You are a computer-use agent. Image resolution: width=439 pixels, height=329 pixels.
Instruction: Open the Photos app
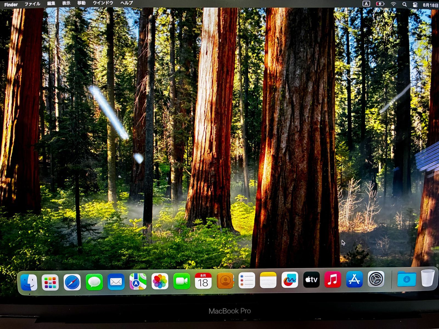[x=160, y=281]
